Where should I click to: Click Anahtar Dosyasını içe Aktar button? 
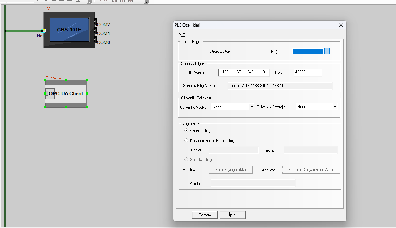[x=311, y=170]
